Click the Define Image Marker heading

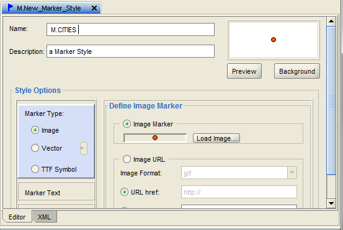(x=146, y=106)
